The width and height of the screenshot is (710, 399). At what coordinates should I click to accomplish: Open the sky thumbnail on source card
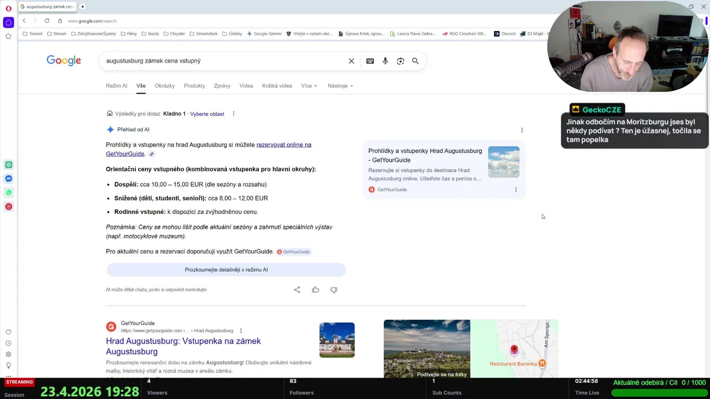point(504,162)
